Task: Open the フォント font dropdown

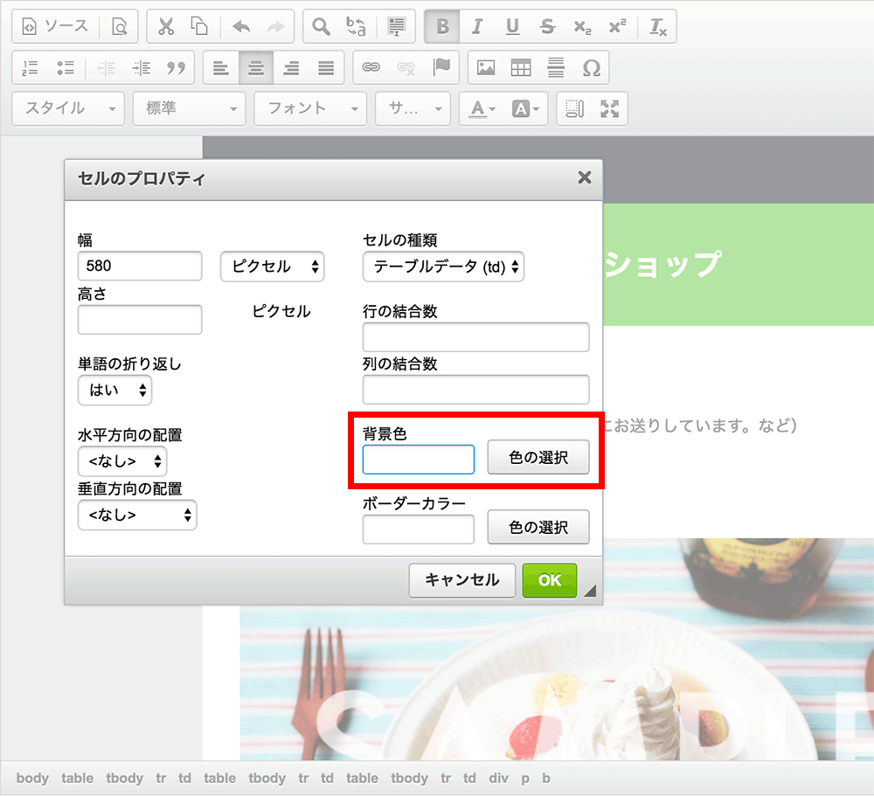Action: coord(310,108)
